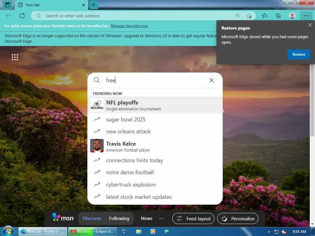
Task: Select latest stock market updates suggestion
Action: [155, 197]
